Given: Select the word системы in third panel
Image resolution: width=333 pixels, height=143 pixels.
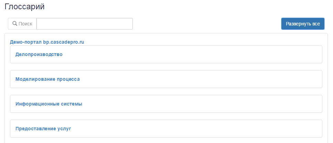Looking at the screenshot, I should (x=73, y=104).
